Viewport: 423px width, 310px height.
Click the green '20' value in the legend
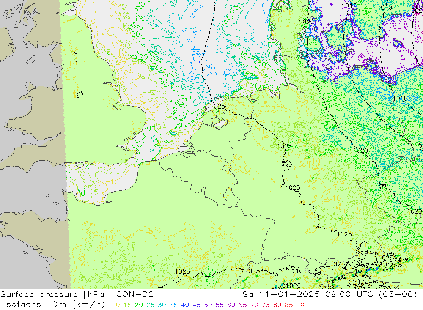click(139, 305)
